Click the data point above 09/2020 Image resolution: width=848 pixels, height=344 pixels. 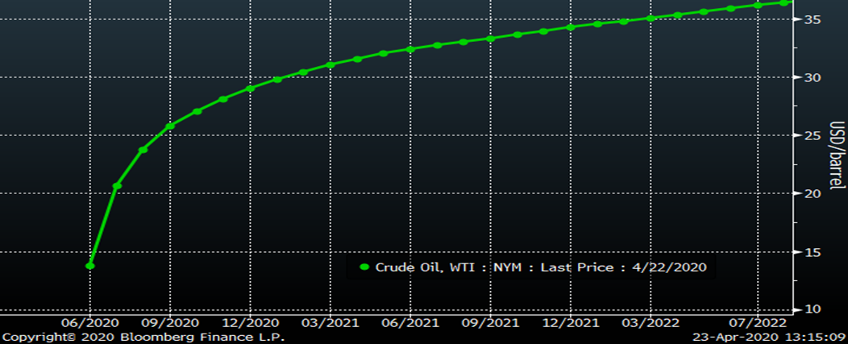(170, 126)
